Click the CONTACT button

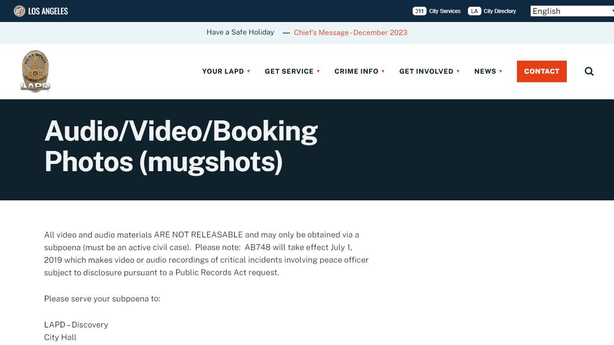click(x=542, y=71)
